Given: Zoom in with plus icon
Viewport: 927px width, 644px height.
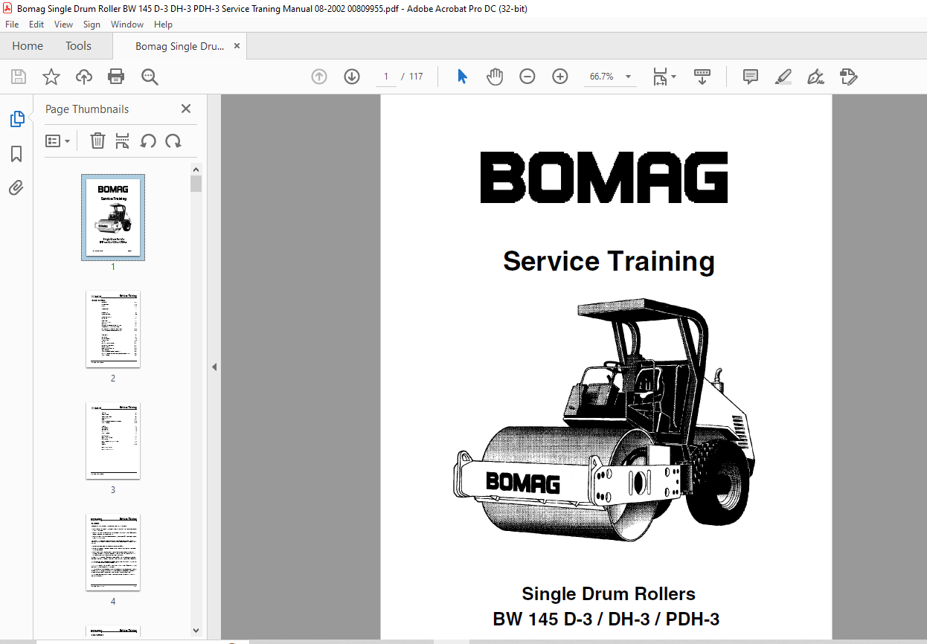Looking at the screenshot, I should [560, 77].
